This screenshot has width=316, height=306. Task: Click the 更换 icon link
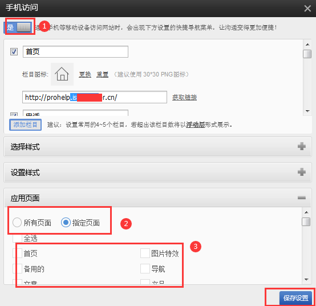(x=85, y=74)
